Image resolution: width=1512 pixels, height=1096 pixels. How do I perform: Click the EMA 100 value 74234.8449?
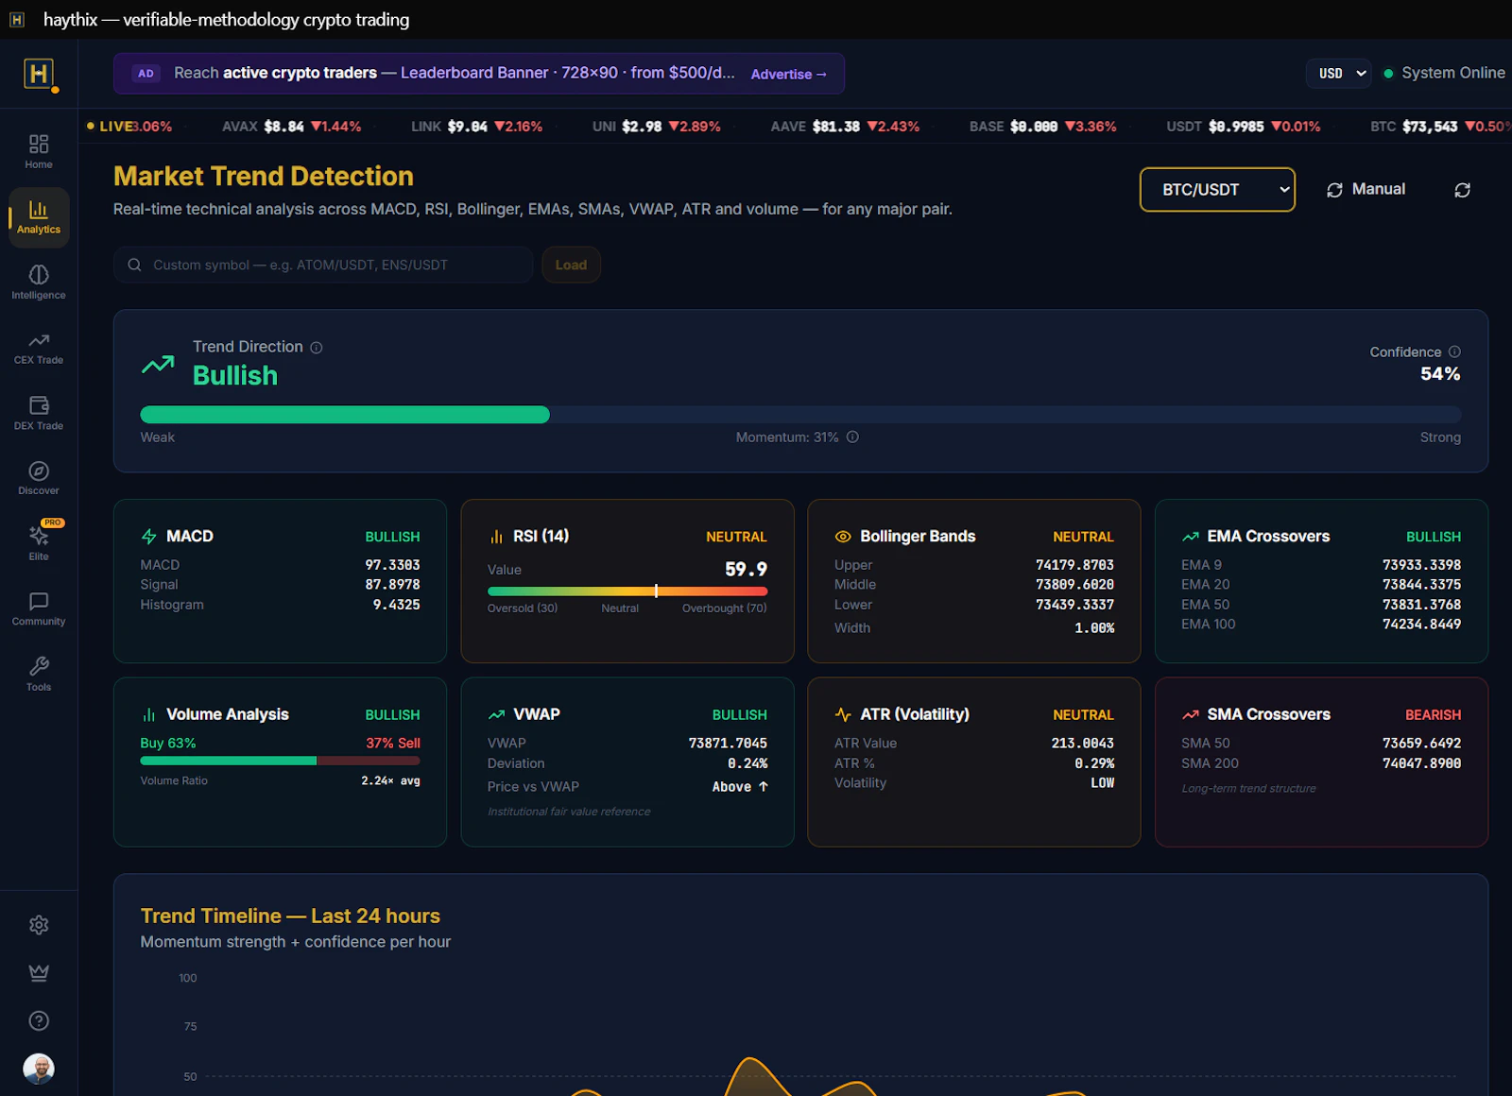tap(1421, 624)
